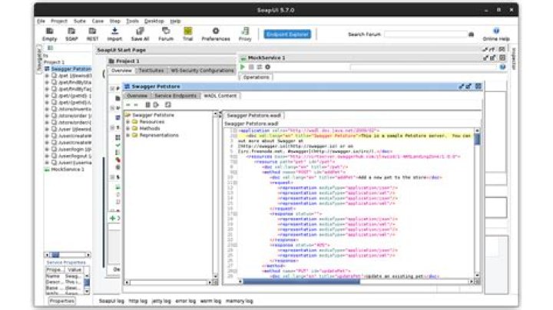Open the Tools menu
Image resolution: width=553 pixels, height=310 pixels.
coord(133,21)
